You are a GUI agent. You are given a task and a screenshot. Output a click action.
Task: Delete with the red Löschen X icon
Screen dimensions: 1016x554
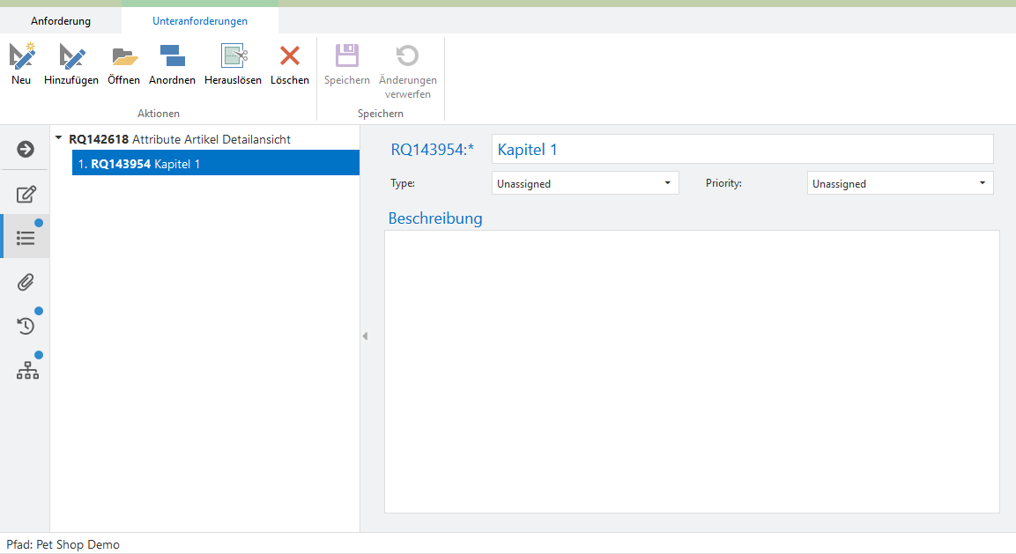(290, 57)
